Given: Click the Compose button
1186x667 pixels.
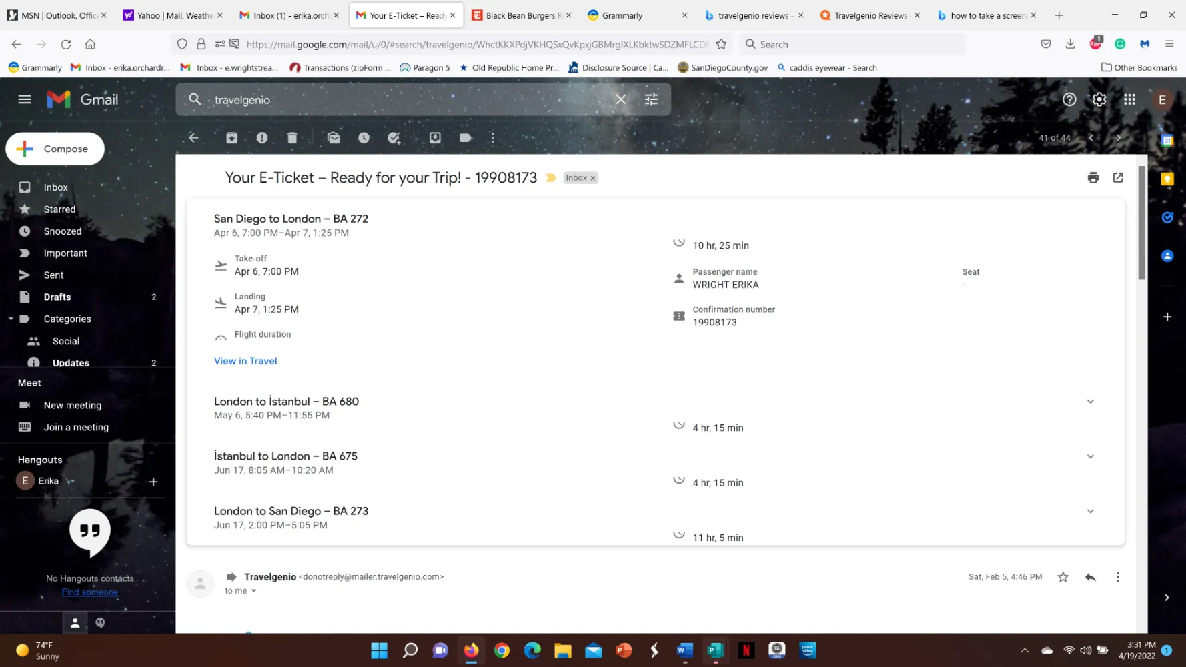Looking at the screenshot, I should [x=55, y=149].
